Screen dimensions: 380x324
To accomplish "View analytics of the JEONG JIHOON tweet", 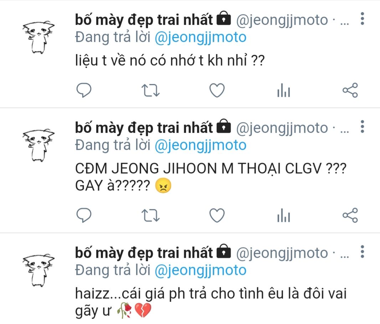I will tap(283, 215).
